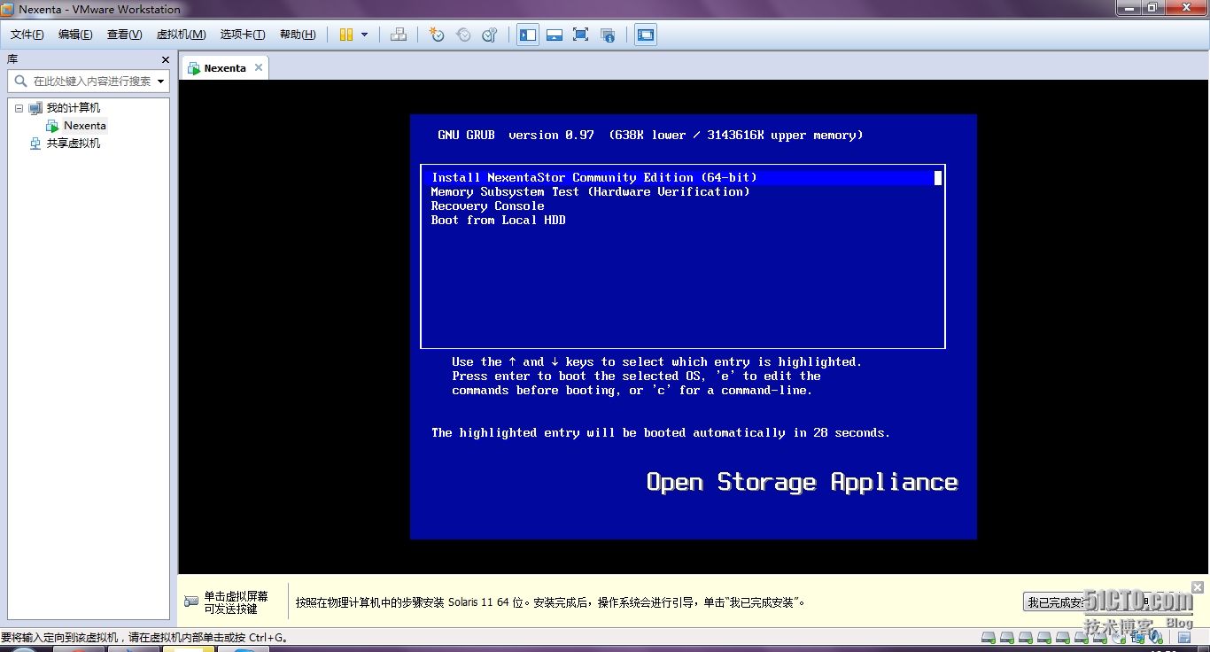Click the Nexenta VM icon in library tree
Viewport: 1210px width, 652px height.
click(x=53, y=126)
